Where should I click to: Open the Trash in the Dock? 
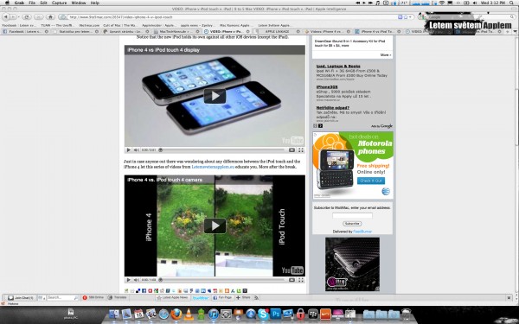(x=406, y=314)
